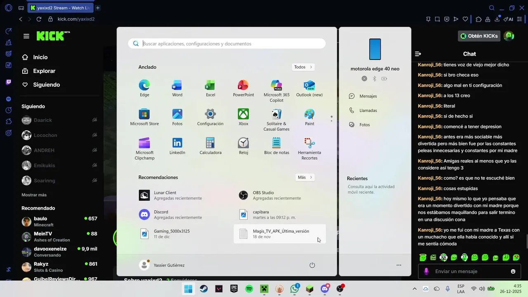Click the browser address bar kick.com/yaxixd2
The width and height of the screenshot is (528, 297).
point(76,19)
